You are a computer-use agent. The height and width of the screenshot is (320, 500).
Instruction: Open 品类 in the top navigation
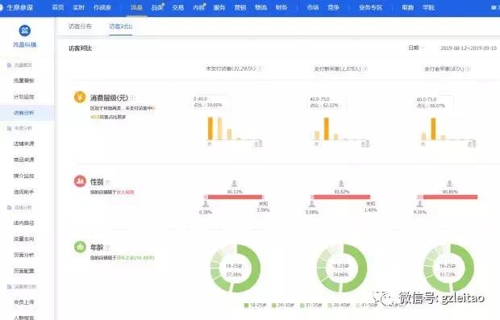pos(157,7)
